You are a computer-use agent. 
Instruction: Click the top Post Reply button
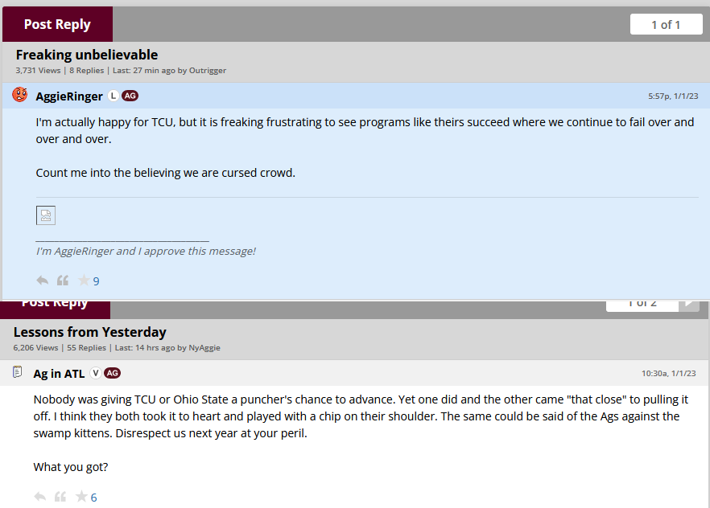click(x=57, y=24)
